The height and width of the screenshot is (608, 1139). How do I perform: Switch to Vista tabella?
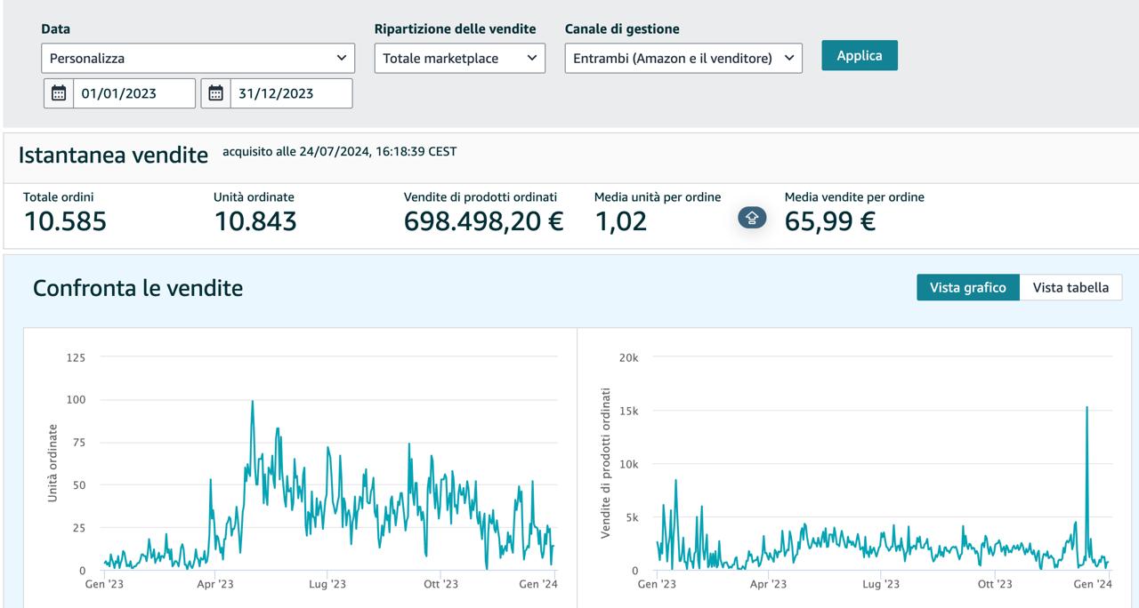point(1070,287)
